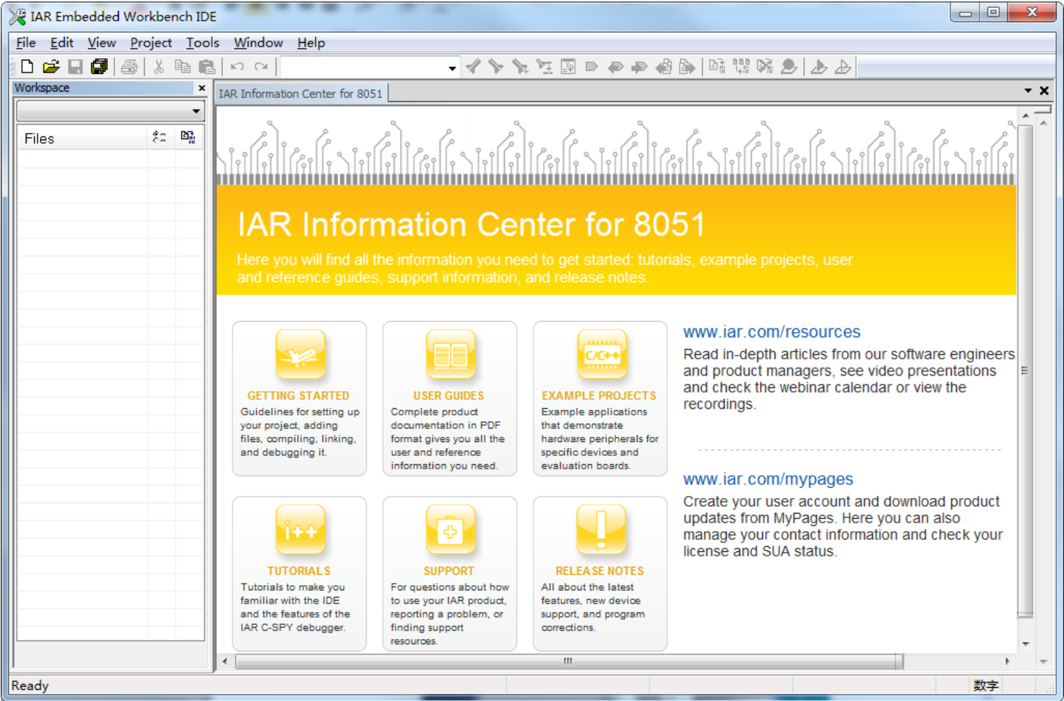Click the Navigate Forward icon
1064x701 pixels.
[687, 67]
